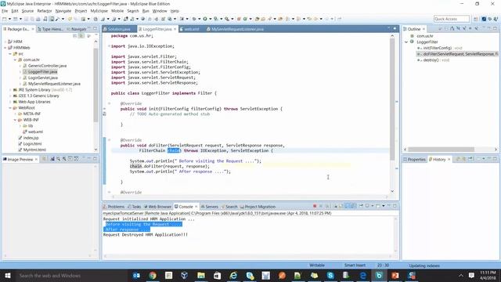Click the Debug toolbar icon
The height and width of the screenshot is (282, 501).
pyautogui.click(x=194, y=19)
